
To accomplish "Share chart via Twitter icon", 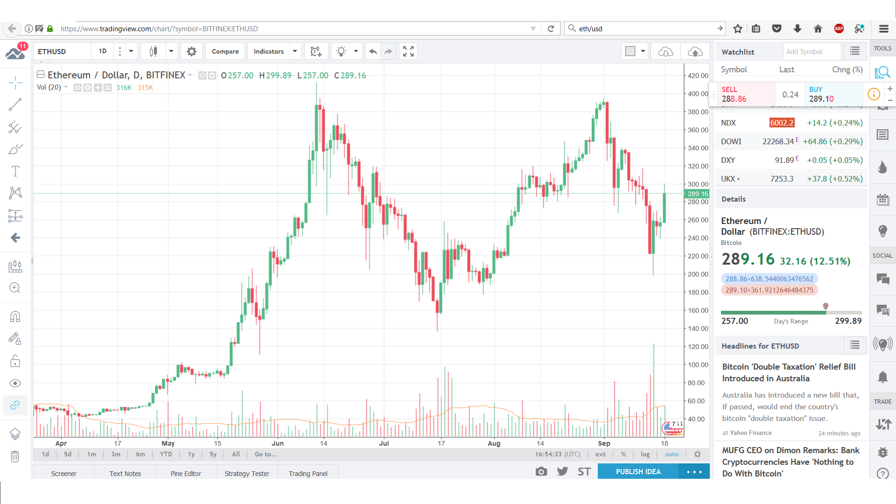I will 563,472.
